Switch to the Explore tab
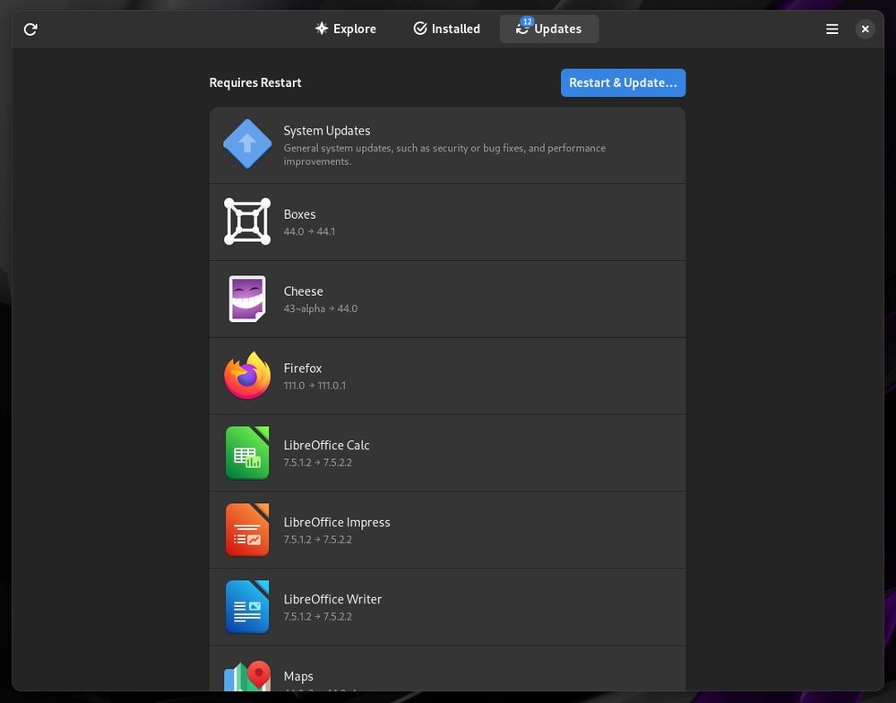This screenshot has height=703, width=896. (346, 29)
